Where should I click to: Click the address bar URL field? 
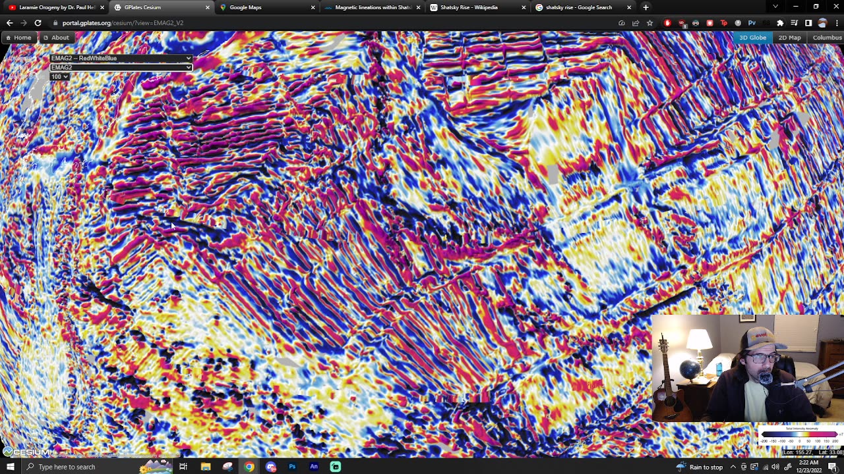(330, 23)
